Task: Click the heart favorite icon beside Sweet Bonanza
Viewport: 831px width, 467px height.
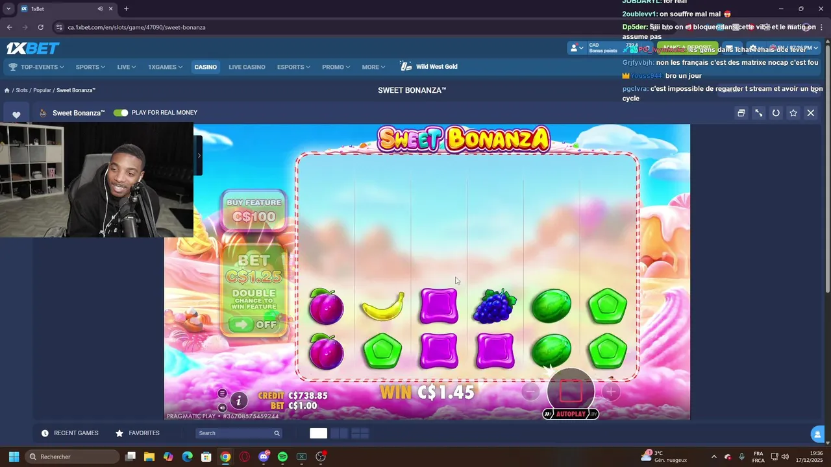Action: pyautogui.click(x=16, y=115)
